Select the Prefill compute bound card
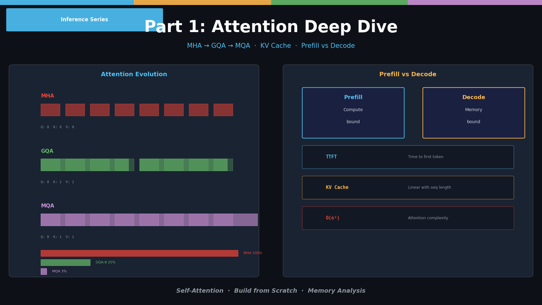Viewport: 542px width, 305px height. coord(353,113)
